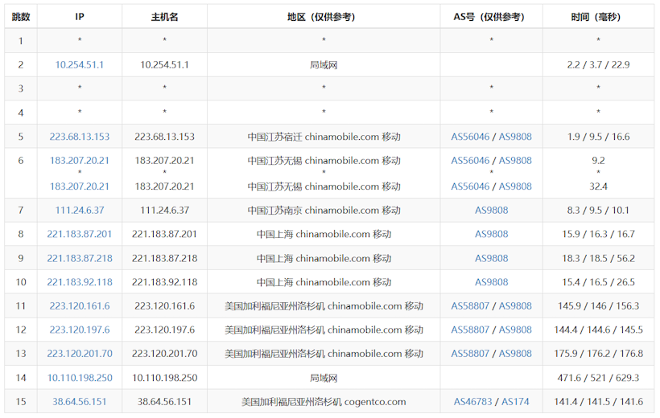Image resolution: width=660 pixels, height=418 pixels.
Task: Open AS56046 link in hop 5 row
Action: (x=471, y=137)
